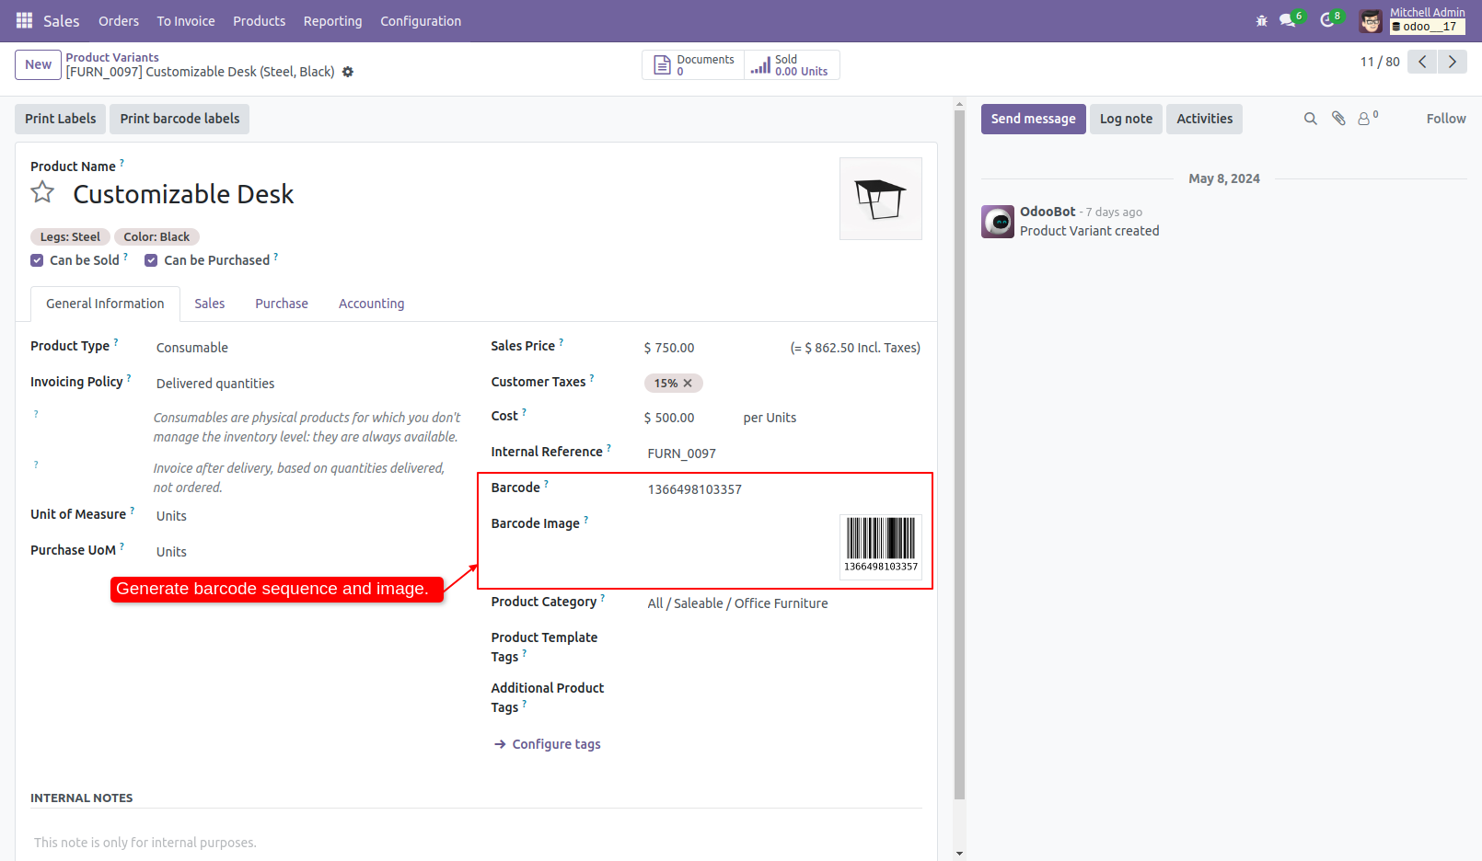Star the Customizable Desk as favorite
Screen dimensions: 1482x861
tap(42, 192)
